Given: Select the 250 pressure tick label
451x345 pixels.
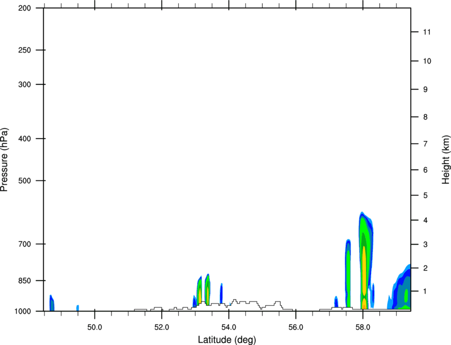Looking at the screenshot, I should tap(24, 50).
